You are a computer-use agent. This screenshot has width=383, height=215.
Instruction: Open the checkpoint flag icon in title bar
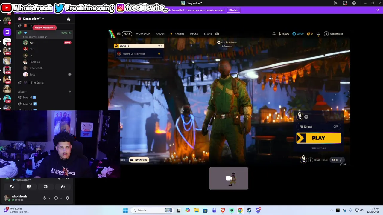click(x=336, y=3)
